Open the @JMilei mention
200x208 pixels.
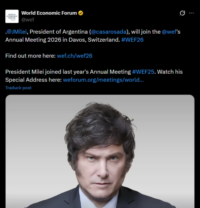point(17,32)
